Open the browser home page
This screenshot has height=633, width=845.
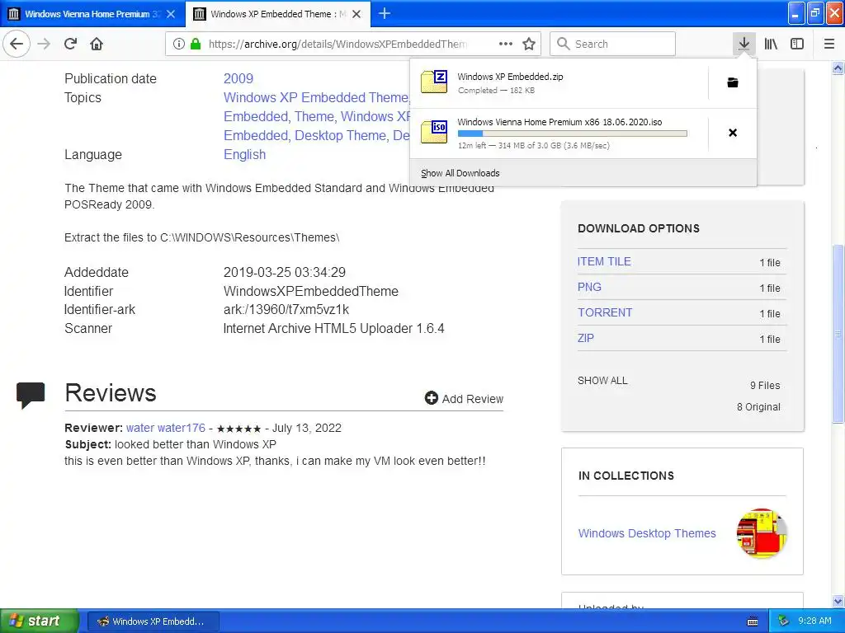pyautogui.click(x=97, y=44)
